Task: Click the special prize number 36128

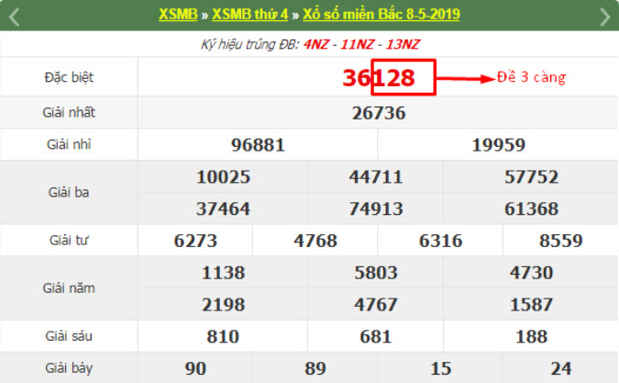Action: click(378, 78)
